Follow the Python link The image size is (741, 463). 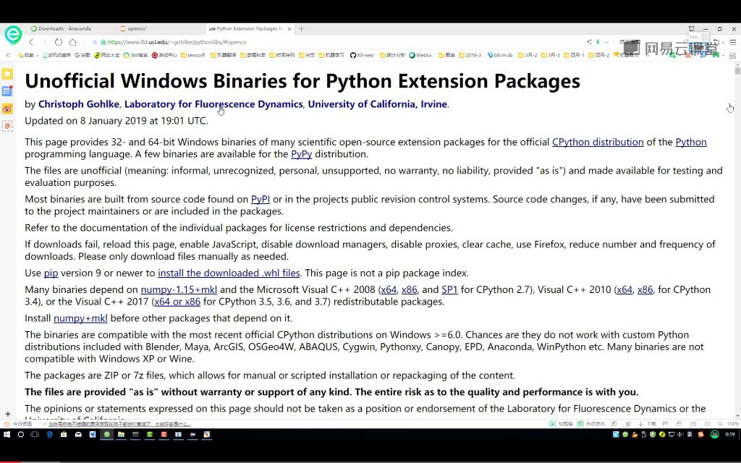[691, 142]
